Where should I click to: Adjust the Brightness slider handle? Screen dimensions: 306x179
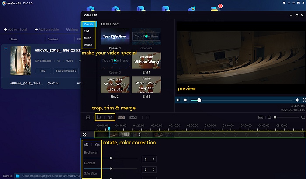(x=111, y=158)
